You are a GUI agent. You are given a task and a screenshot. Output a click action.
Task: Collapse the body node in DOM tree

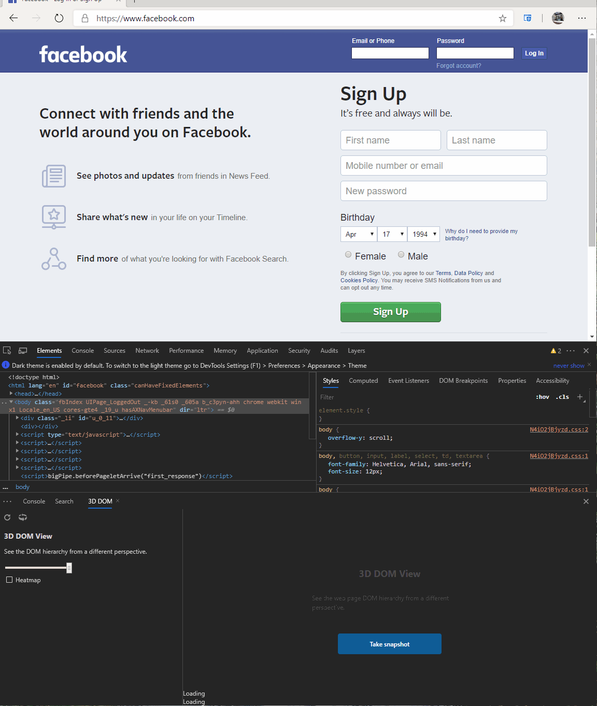pos(11,402)
